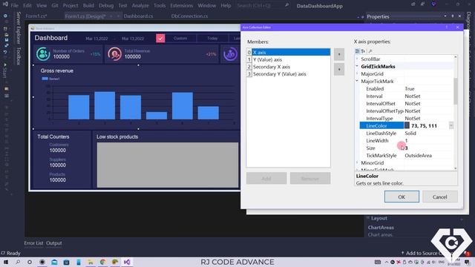Screen dimensions: 475x267
Task: Select the Enabled property row
Action: pos(406,89)
